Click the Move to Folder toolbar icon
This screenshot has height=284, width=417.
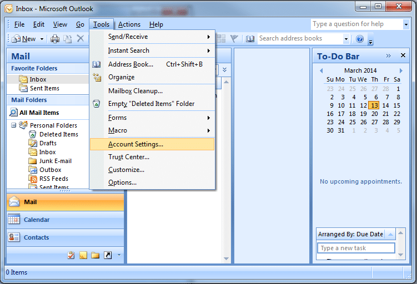[68, 39]
